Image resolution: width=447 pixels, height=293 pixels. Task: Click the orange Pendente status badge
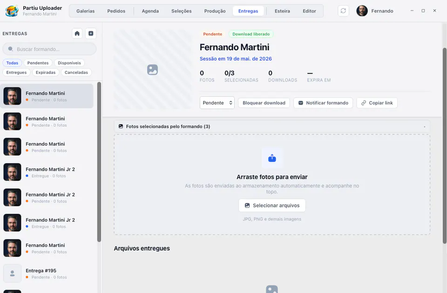click(212, 34)
